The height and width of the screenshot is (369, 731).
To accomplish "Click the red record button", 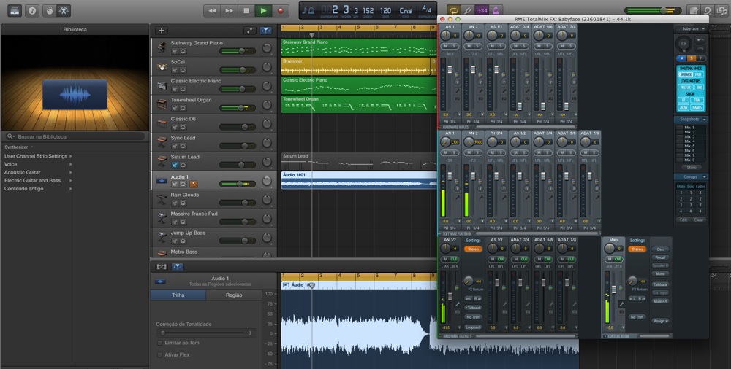I will [281, 11].
